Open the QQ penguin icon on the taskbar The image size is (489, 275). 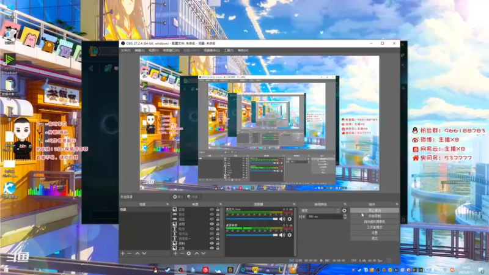point(155,269)
